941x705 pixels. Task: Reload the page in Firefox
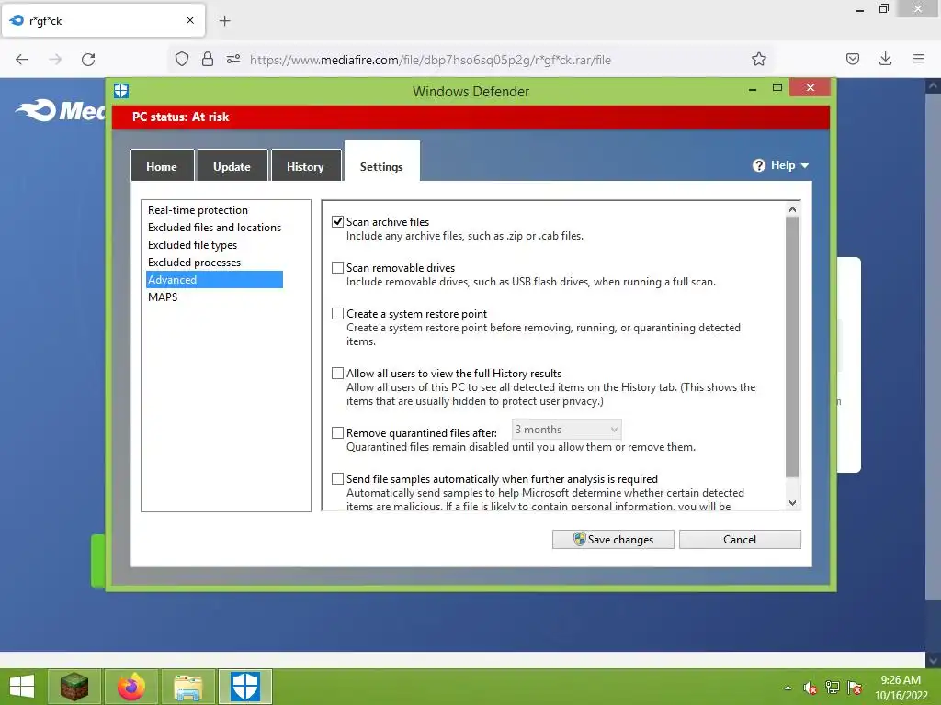point(88,60)
